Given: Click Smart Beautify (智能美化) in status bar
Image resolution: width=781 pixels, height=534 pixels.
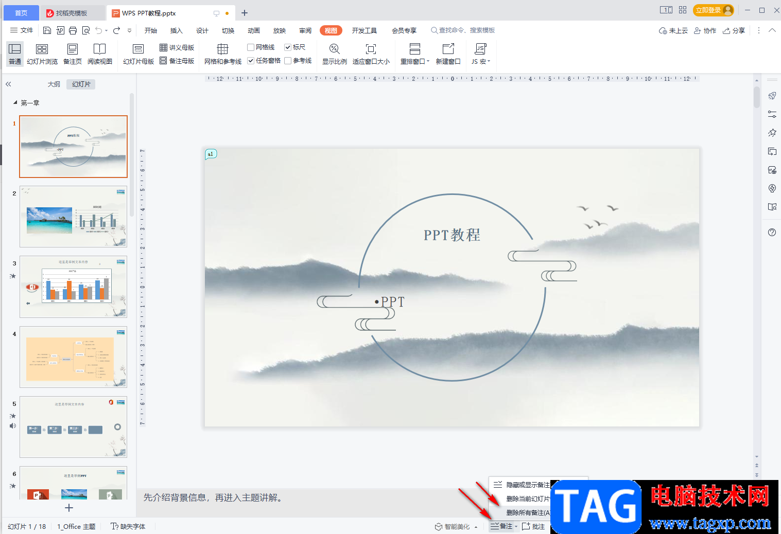Looking at the screenshot, I should point(453,526).
